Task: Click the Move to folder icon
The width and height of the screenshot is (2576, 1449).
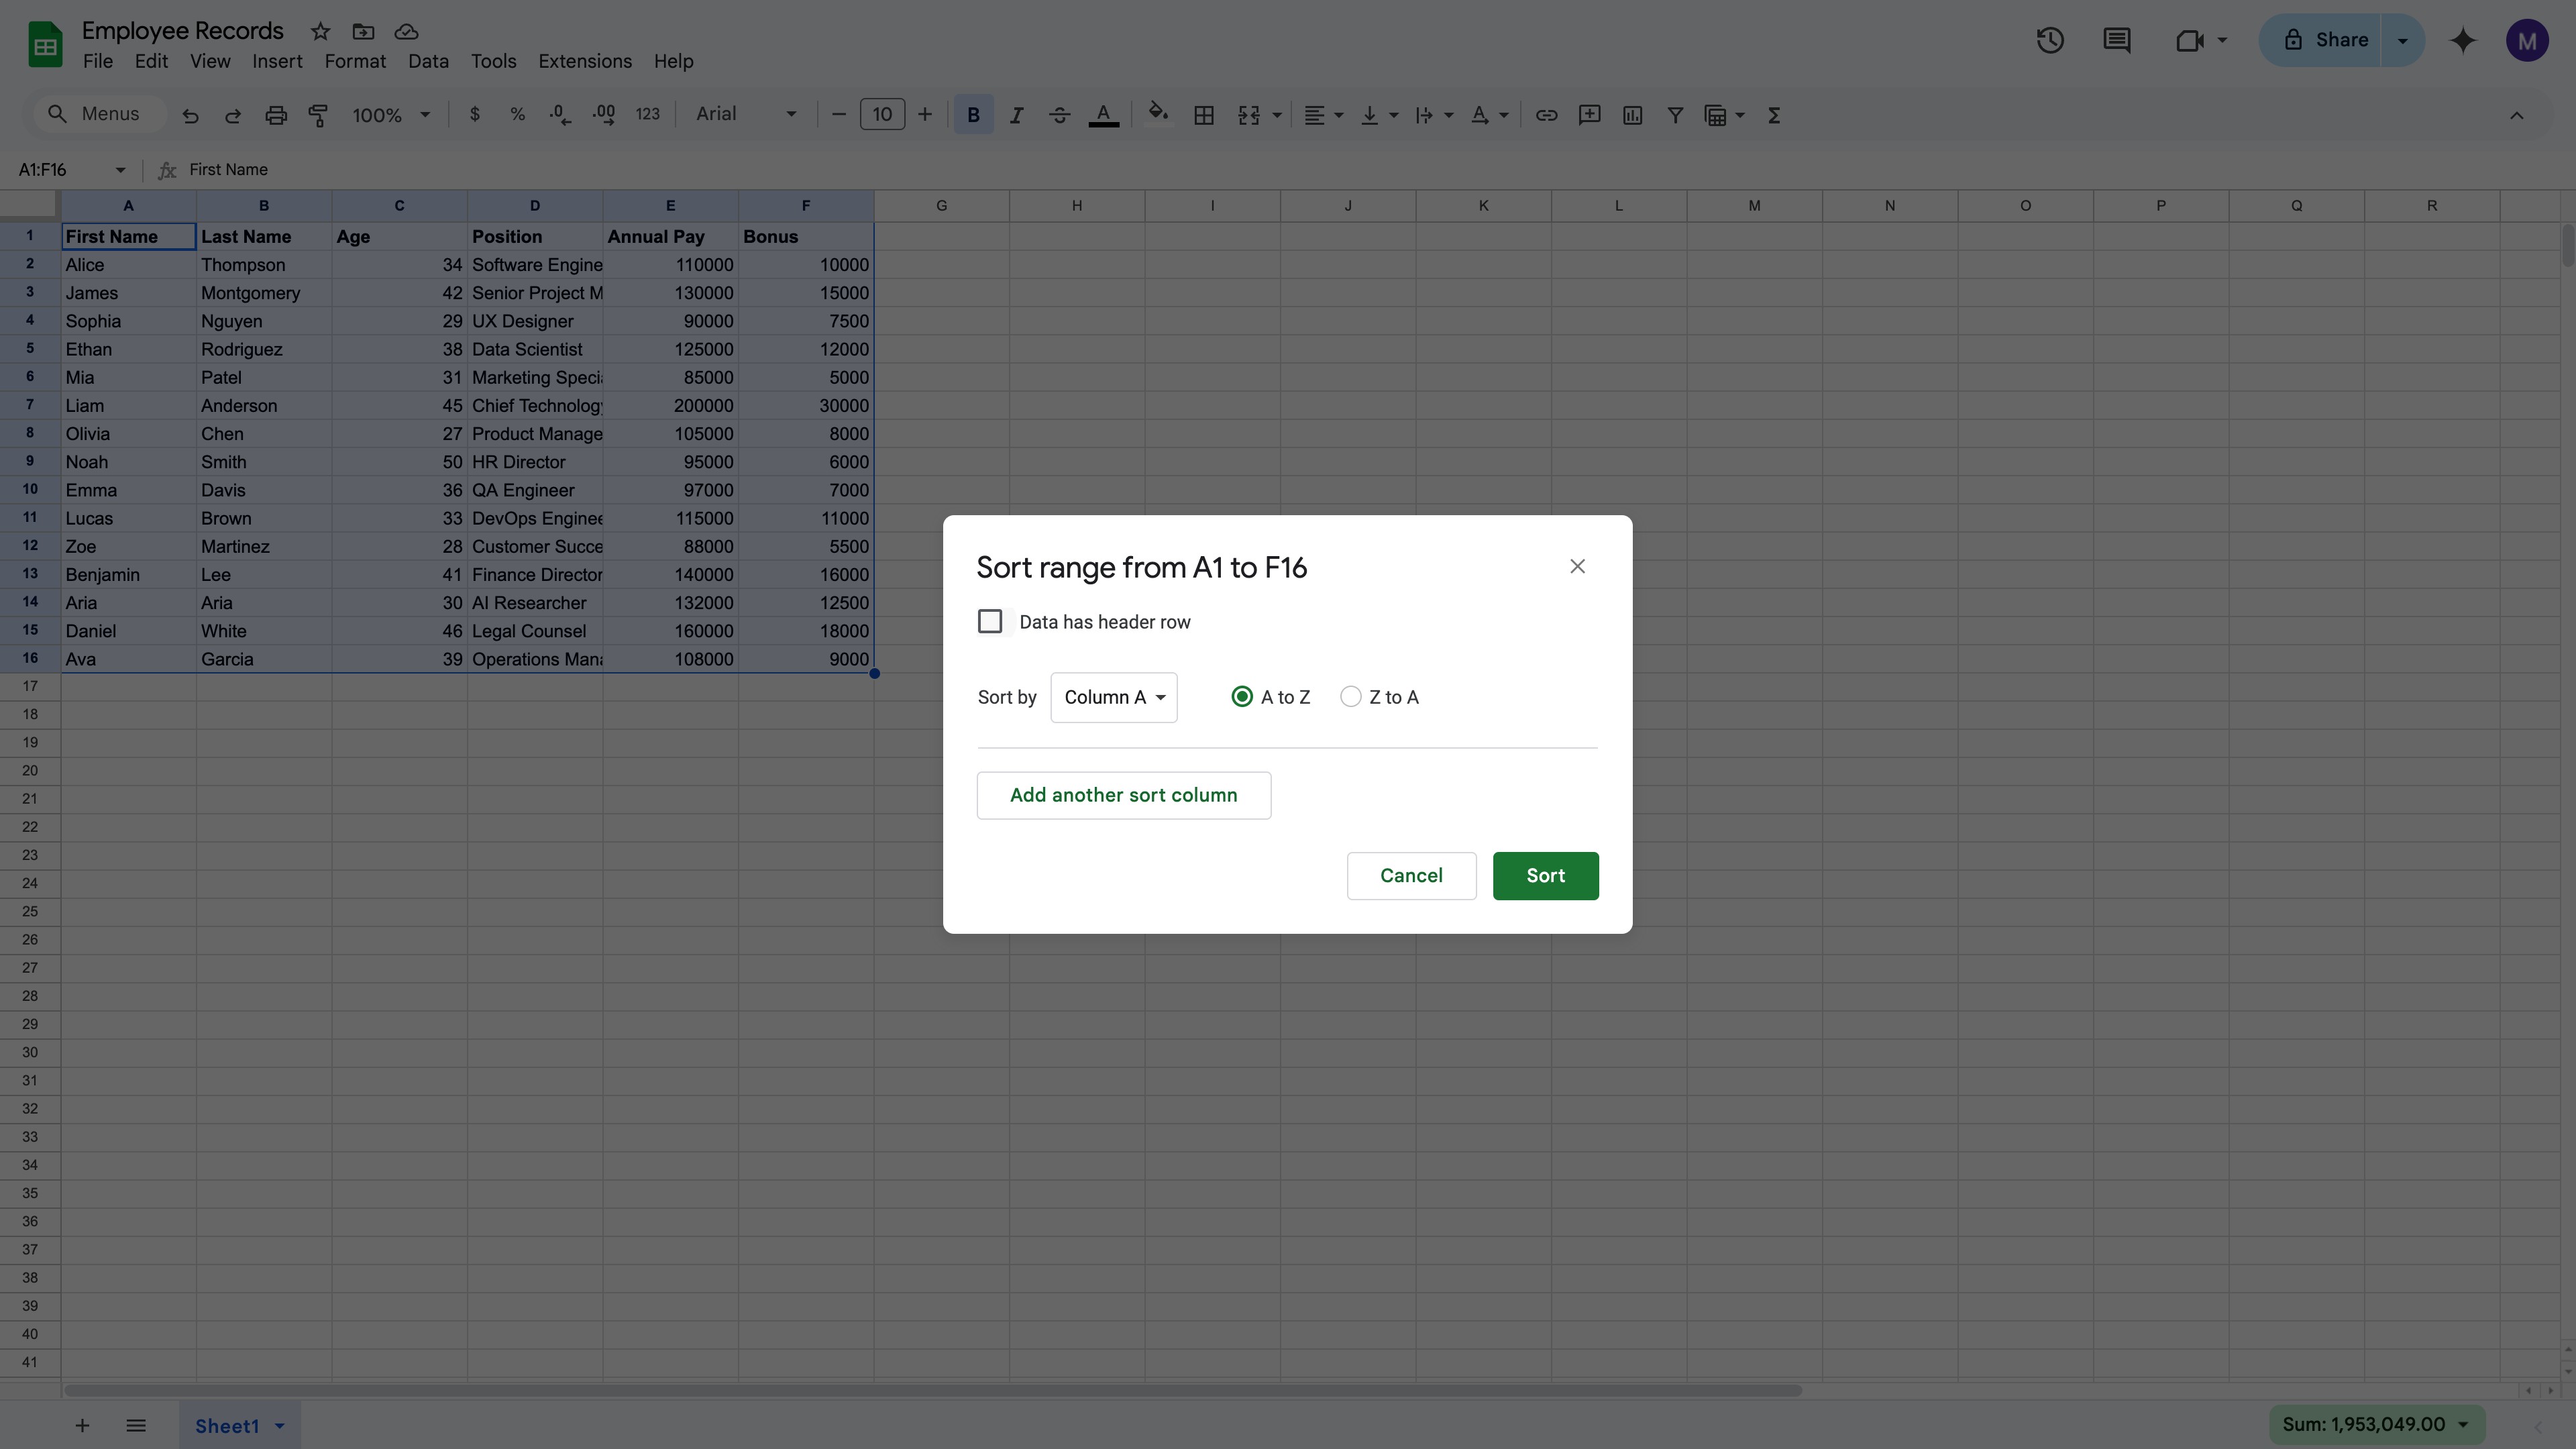Action: 363,31
